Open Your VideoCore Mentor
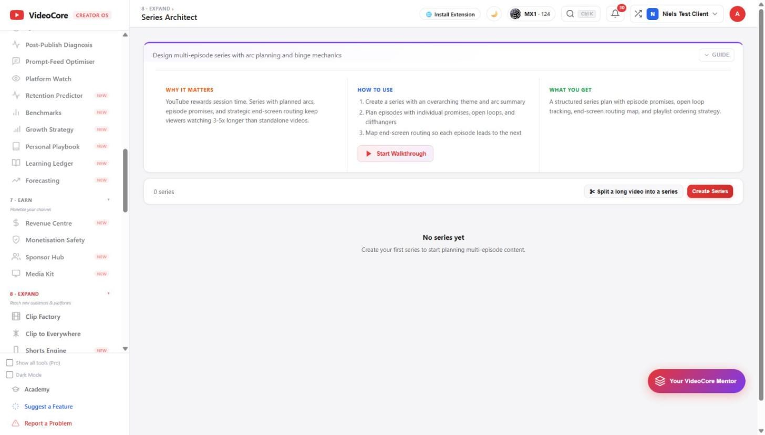The width and height of the screenshot is (765, 435). tap(696, 381)
